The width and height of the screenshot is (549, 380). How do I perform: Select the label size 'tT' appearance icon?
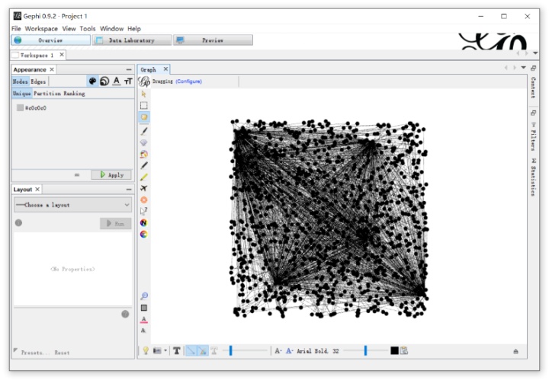[x=128, y=81]
